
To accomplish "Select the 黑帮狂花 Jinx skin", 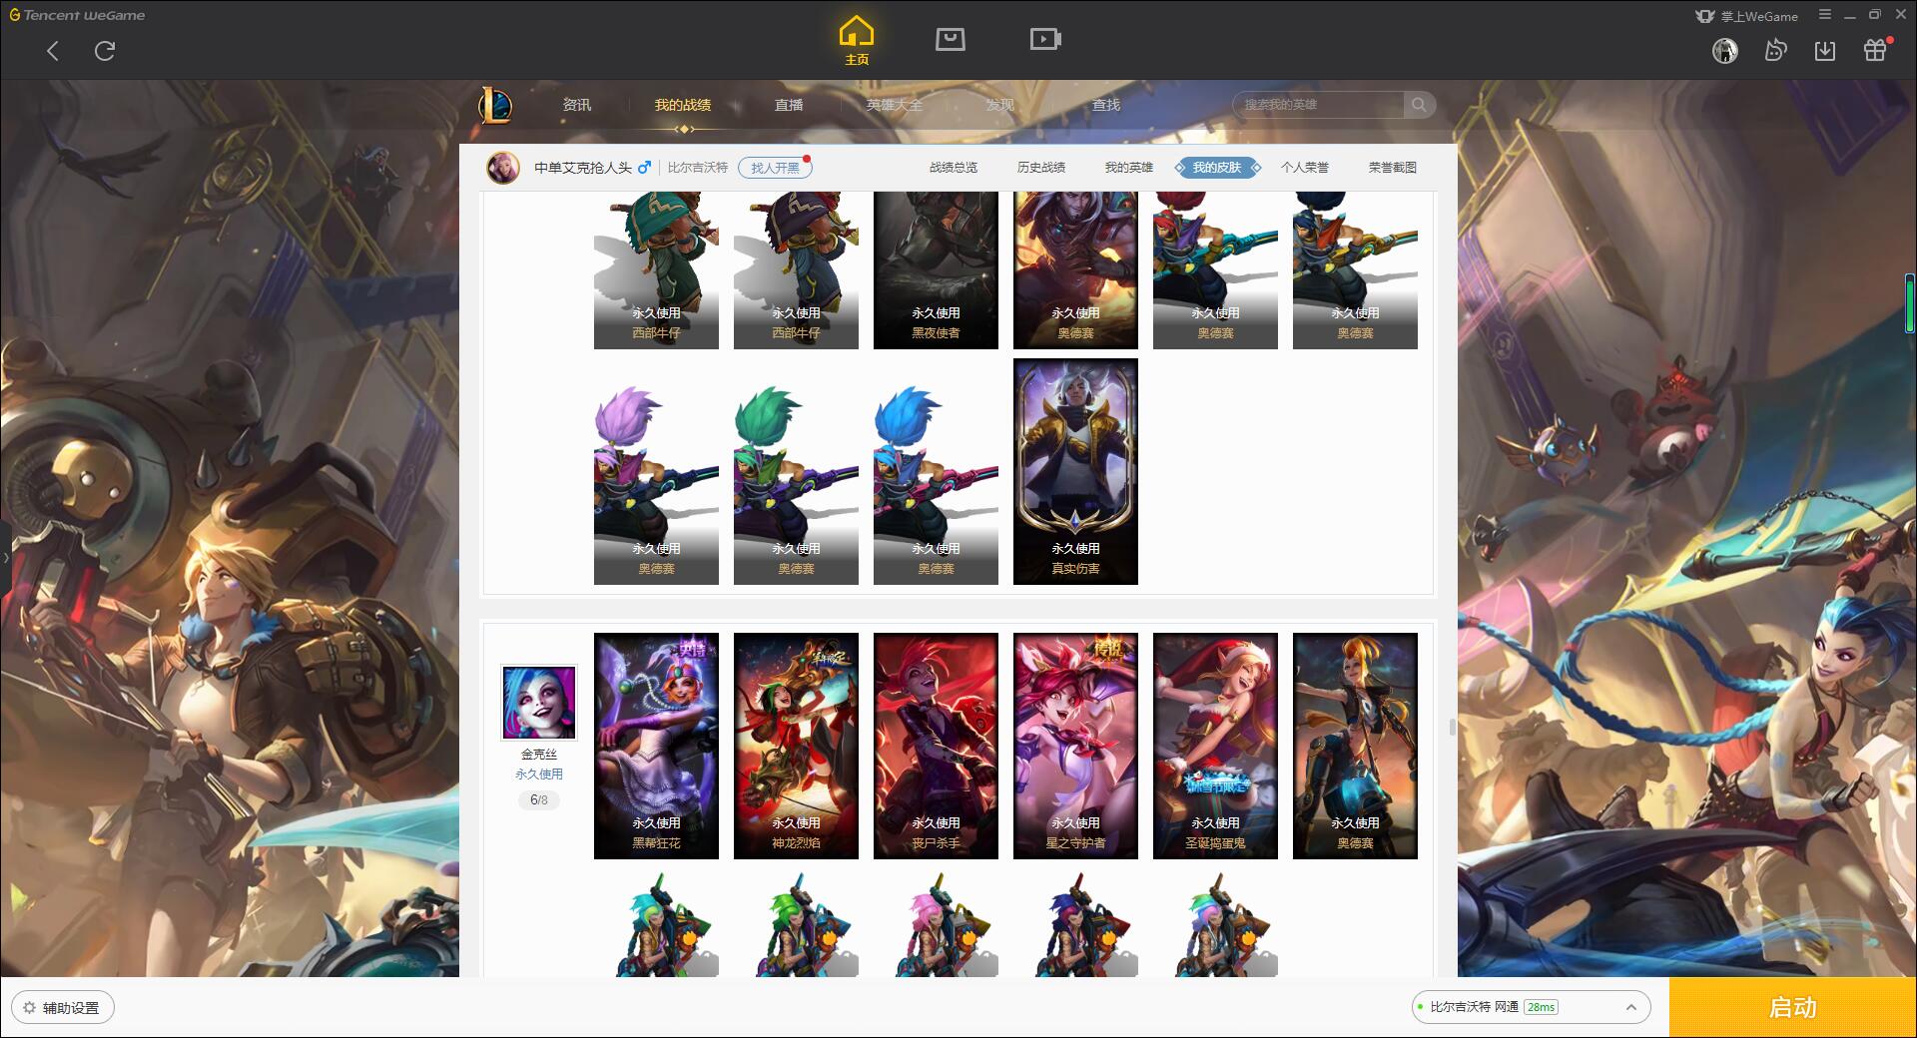I will pyautogui.click(x=656, y=746).
